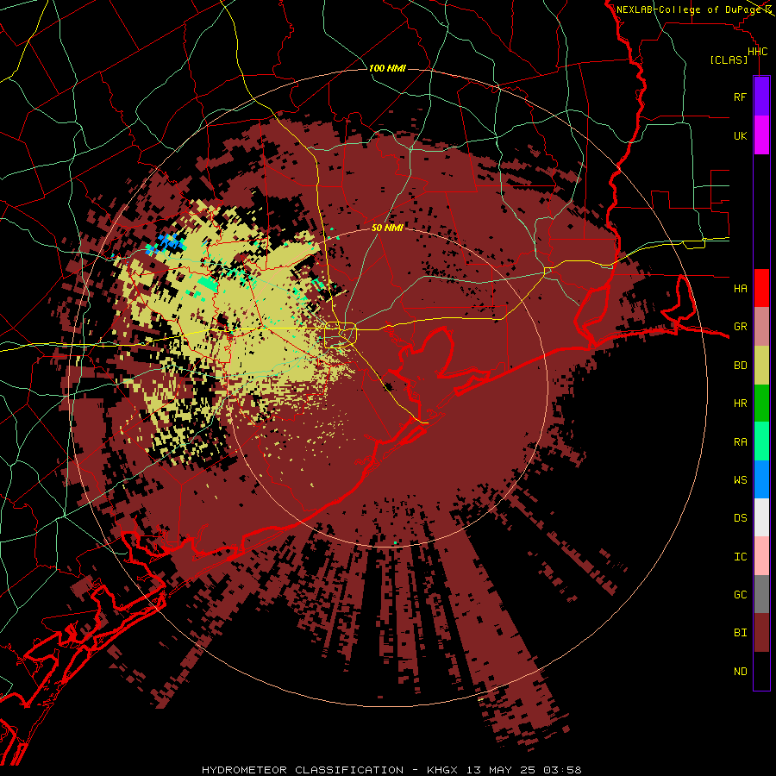
Task: Click the RA light green legend swatch
Action: [x=761, y=441]
